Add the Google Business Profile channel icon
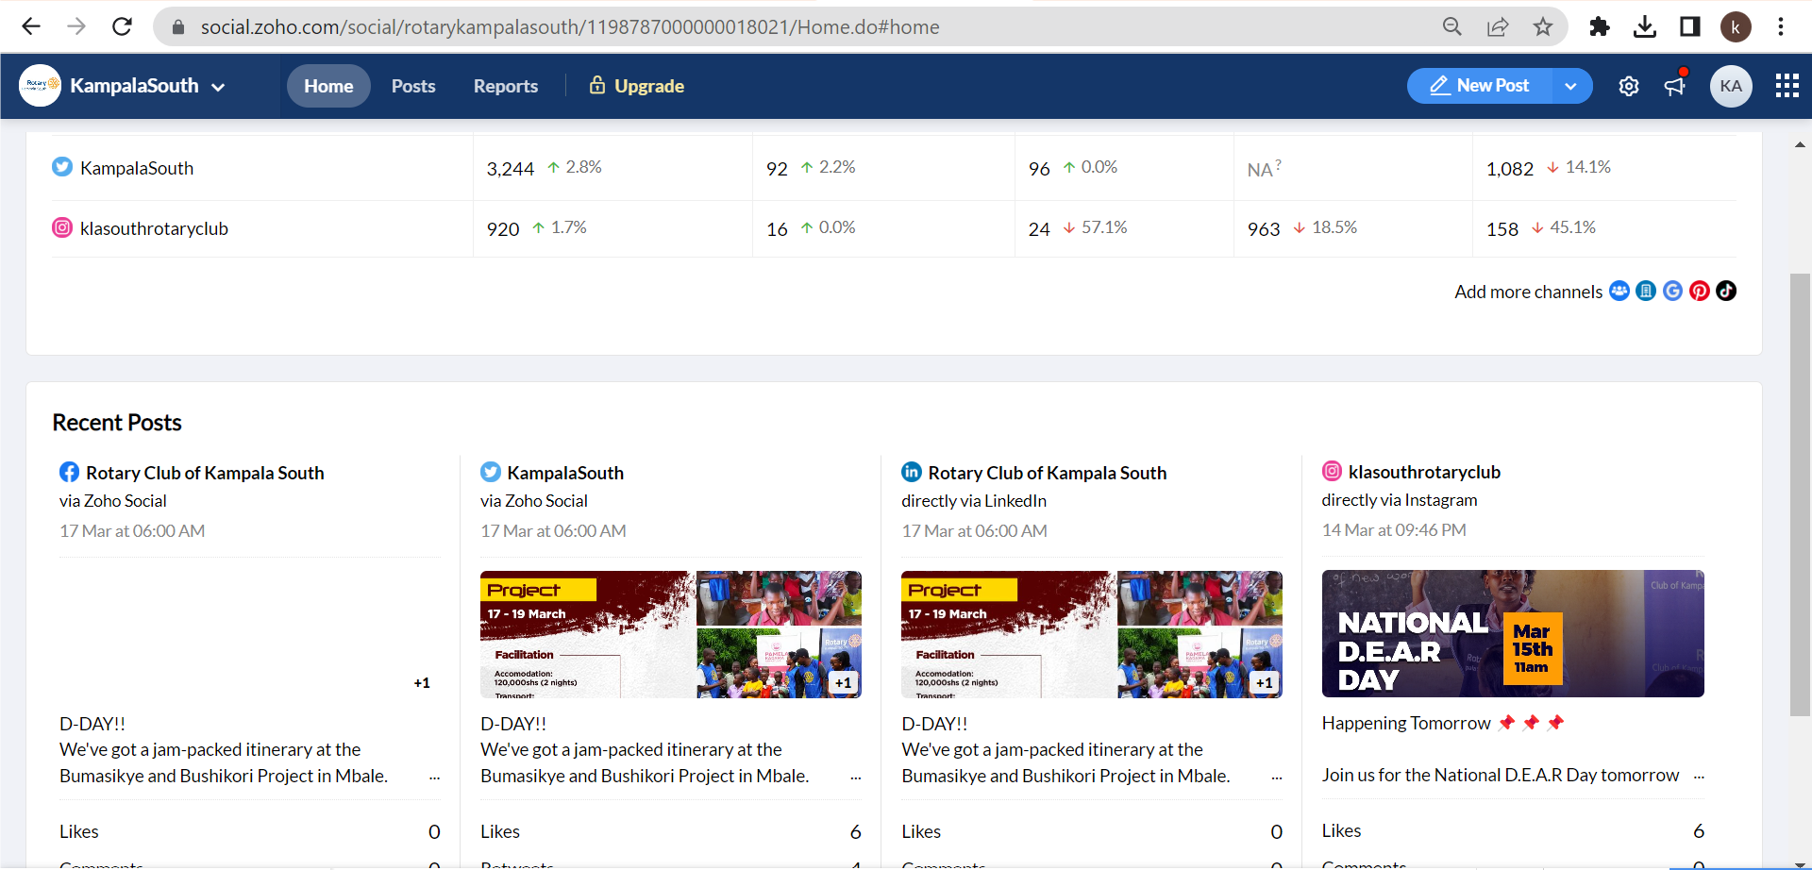This screenshot has height=870, width=1812. 1672,291
